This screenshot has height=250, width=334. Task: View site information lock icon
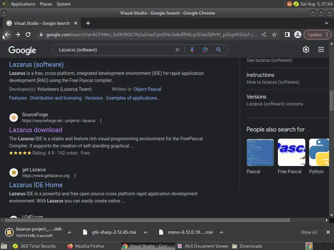(41, 35)
